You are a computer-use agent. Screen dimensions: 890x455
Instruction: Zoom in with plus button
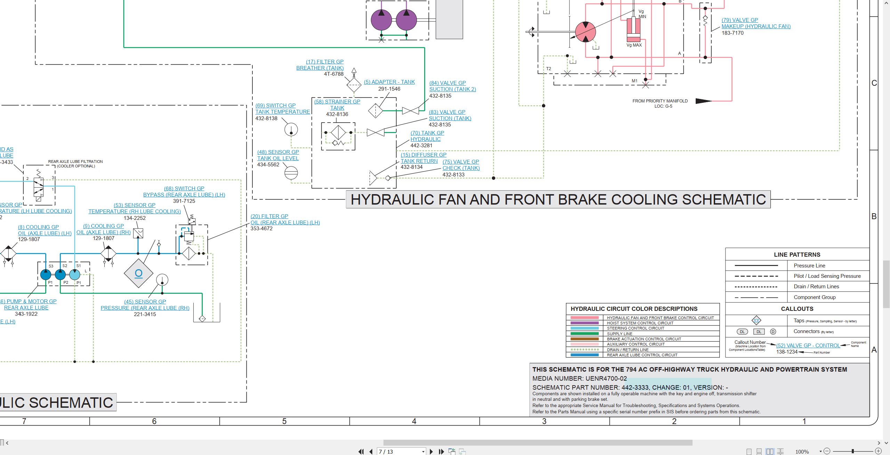click(x=879, y=451)
